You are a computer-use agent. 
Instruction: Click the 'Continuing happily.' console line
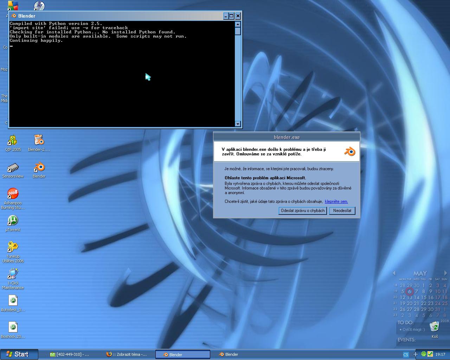[x=36, y=40]
